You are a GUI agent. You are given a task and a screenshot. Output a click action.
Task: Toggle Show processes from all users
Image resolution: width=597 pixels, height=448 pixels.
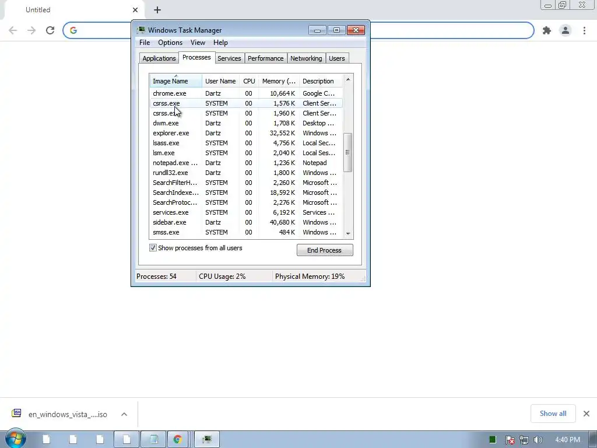[x=153, y=247]
